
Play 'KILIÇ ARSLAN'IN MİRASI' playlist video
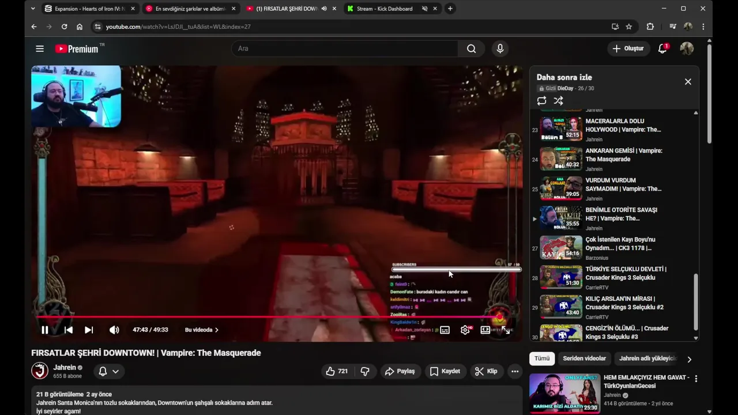pyautogui.click(x=615, y=307)
